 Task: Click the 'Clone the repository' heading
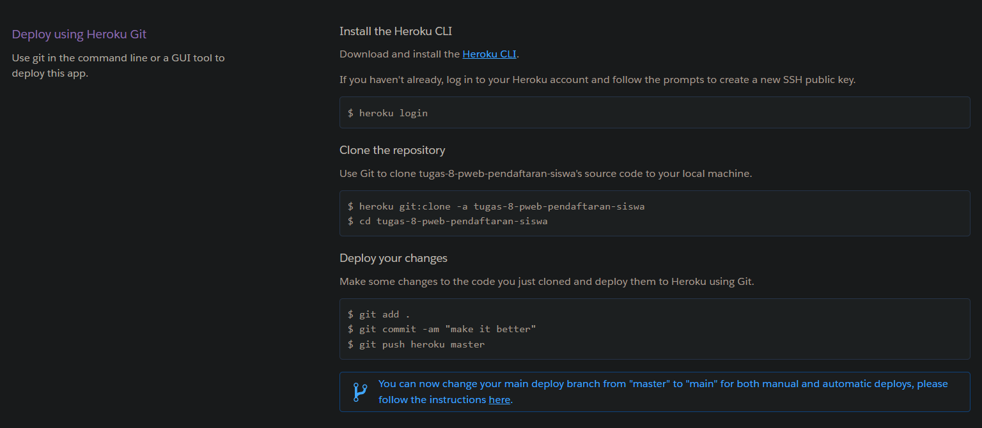click(x=393, y=150)
